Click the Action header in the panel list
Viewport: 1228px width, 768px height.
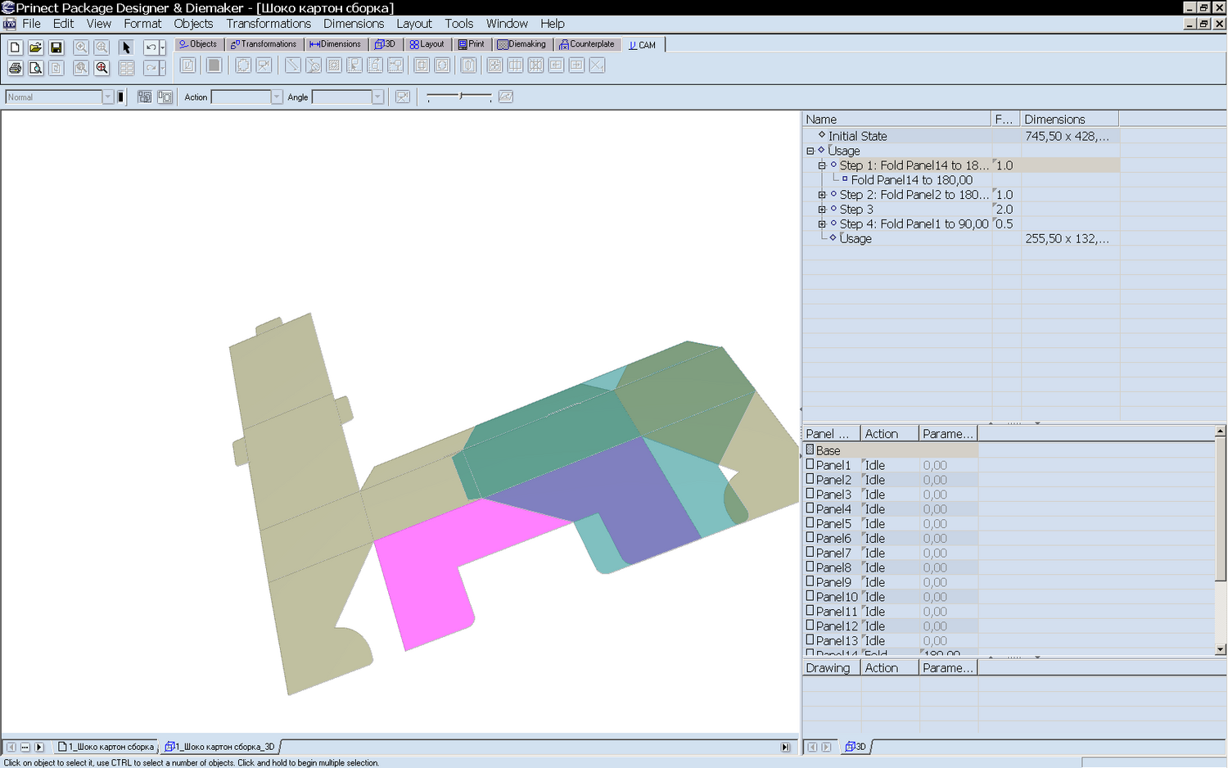tap(889, 434)
